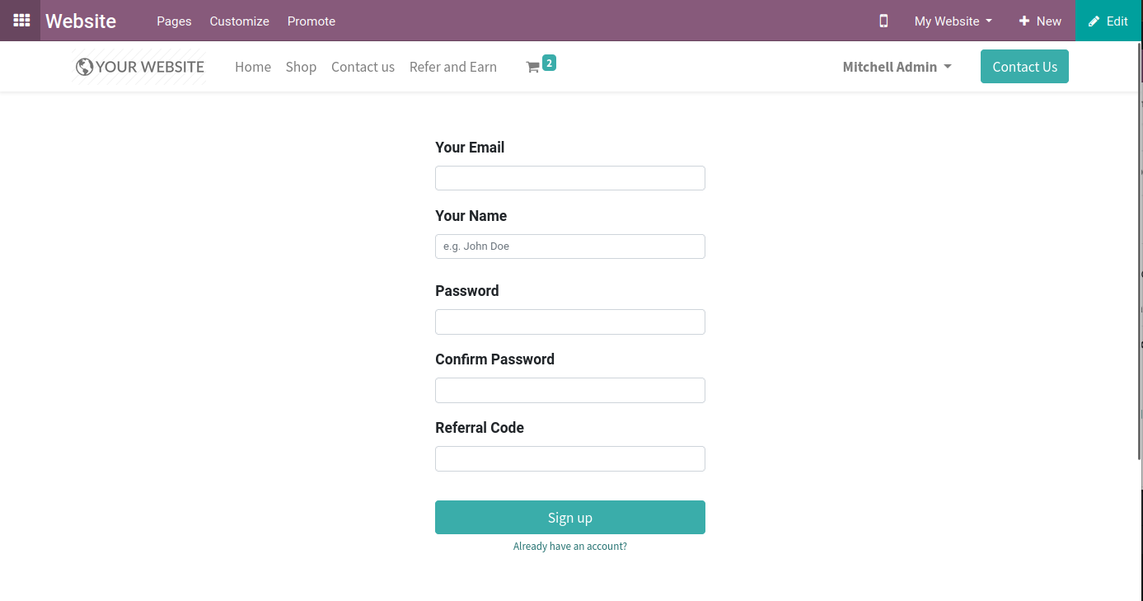
Task: Go to the Shop page
Action: click(x=301, y=67)
